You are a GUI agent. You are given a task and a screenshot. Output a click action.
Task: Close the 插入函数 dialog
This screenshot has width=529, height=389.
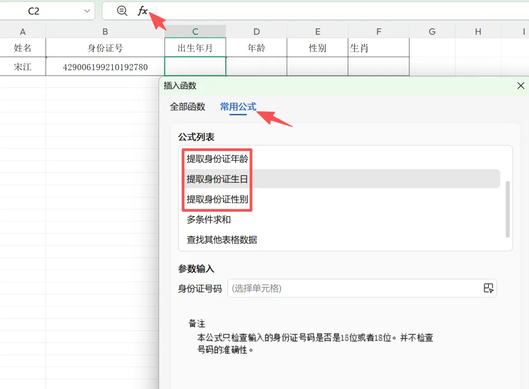pyautogui.click(x=521, y=86)
